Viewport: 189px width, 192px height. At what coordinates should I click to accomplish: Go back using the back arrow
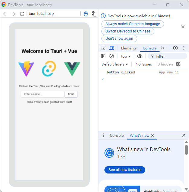click(5, 14)
